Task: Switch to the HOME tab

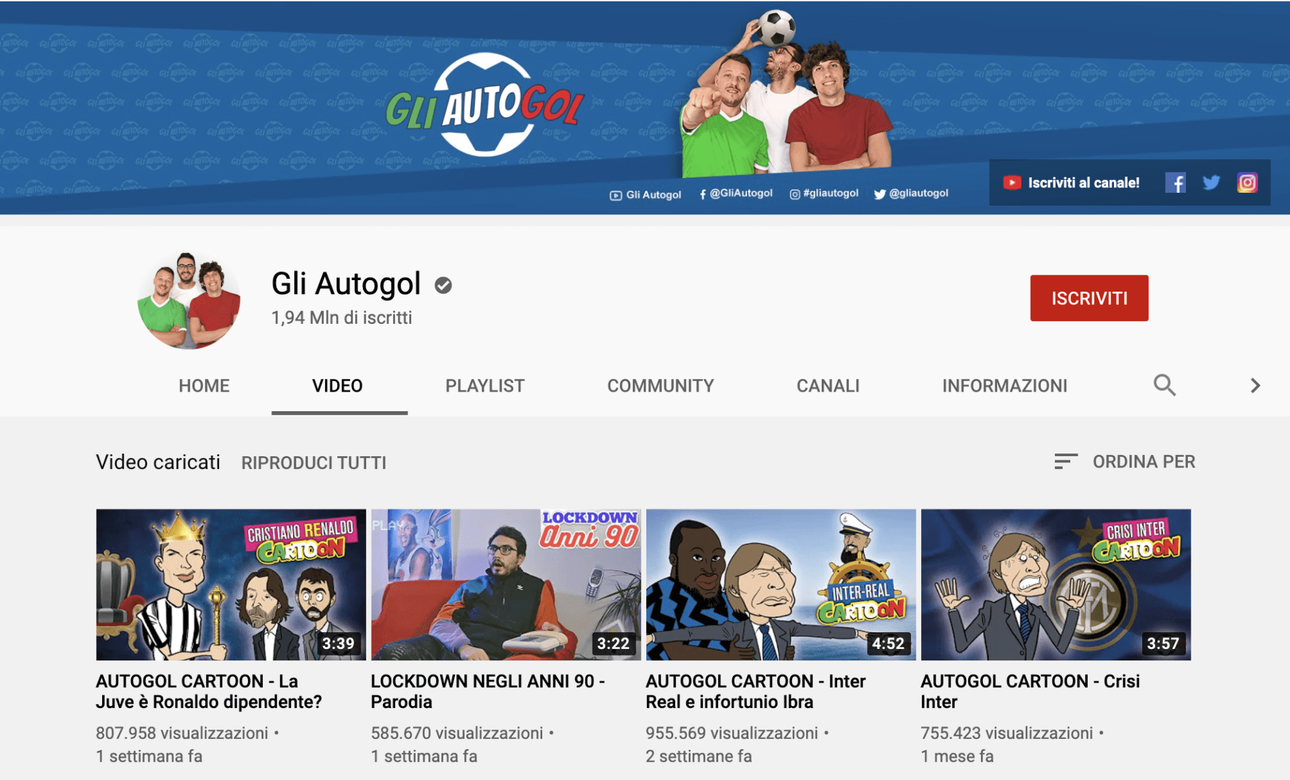Action: 204,386
